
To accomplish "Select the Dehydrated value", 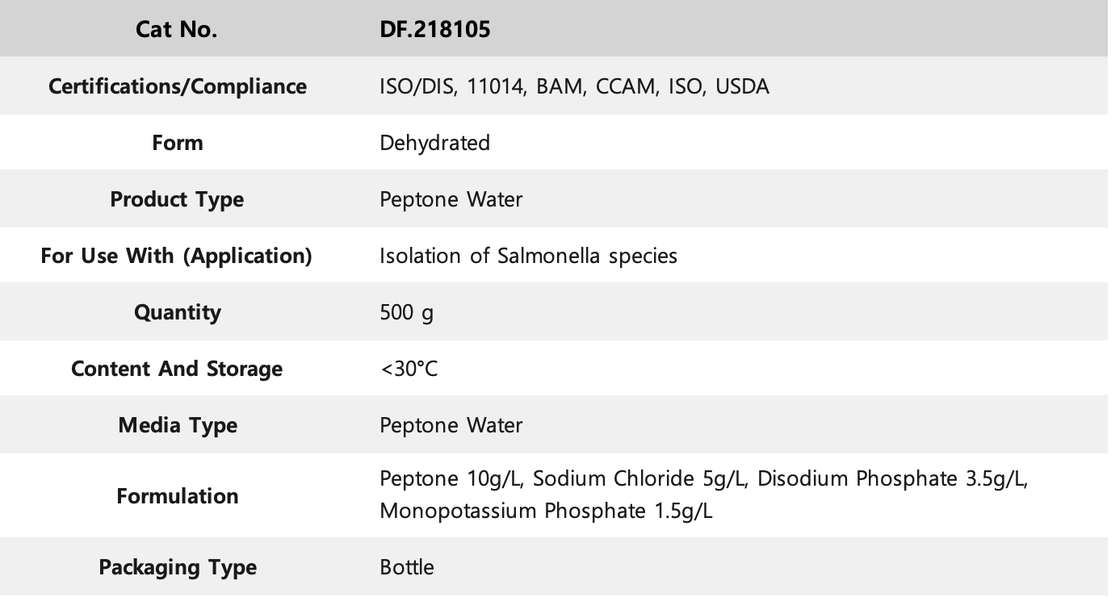I will [x=434, y=143].
